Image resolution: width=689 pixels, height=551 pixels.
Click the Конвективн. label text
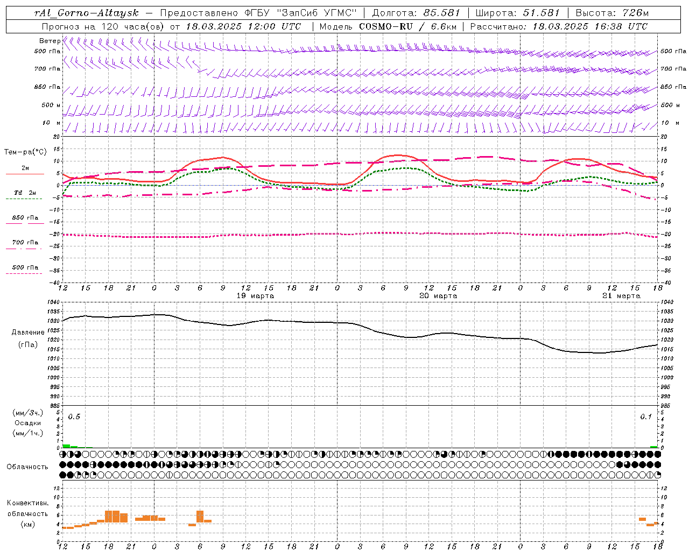pos(27,503)
